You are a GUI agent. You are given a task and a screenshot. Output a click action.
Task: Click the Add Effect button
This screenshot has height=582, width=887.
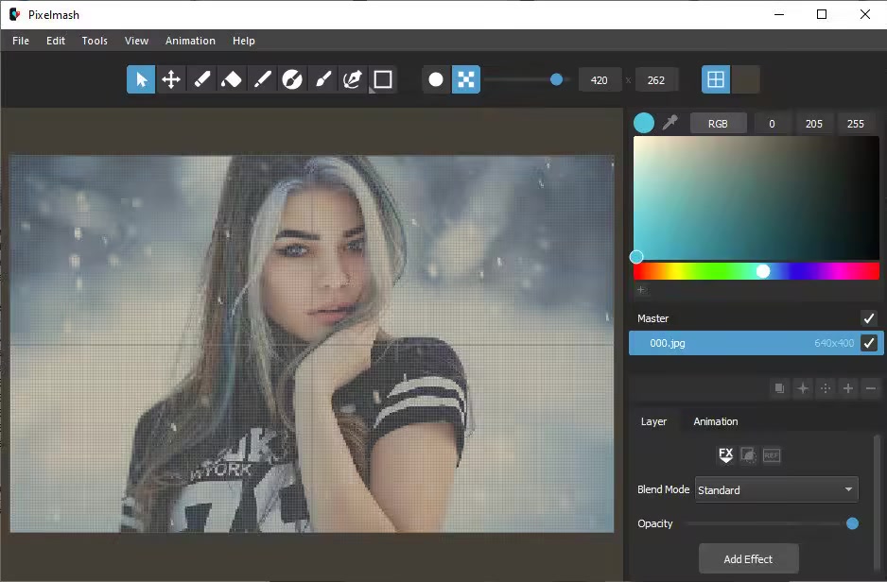pos(748,559)
